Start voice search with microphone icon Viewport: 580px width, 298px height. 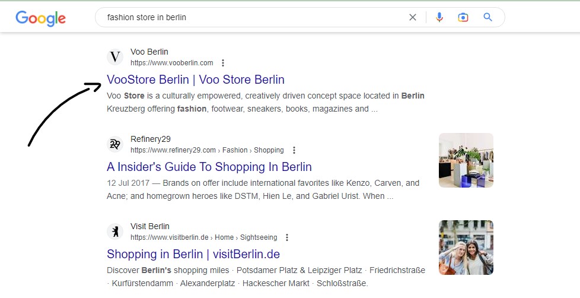[x=439, y=17]
